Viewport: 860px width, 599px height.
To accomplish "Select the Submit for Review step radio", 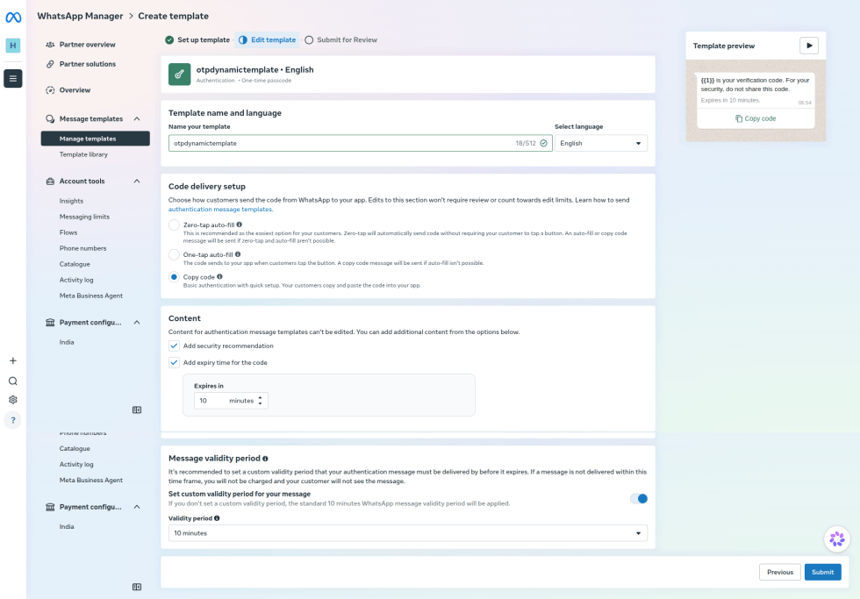I will click(x=309, y=40).
